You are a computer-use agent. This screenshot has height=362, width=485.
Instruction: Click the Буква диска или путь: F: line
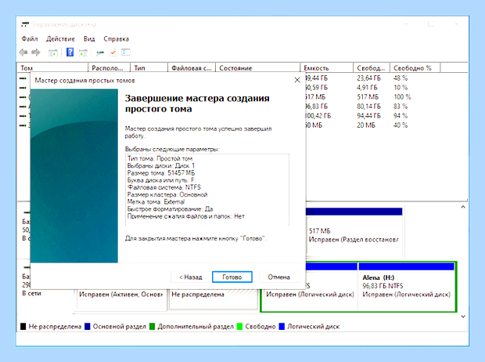click(x=161, y=180)
